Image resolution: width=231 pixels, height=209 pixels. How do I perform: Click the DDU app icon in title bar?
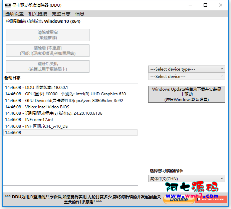point(8,5)
